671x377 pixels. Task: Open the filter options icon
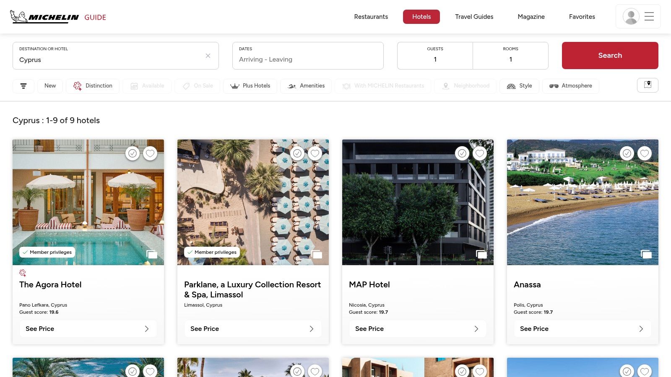tap(23, 86)
